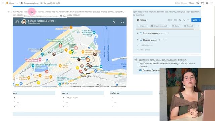The width and height of the screenshot is (215, 121).
Task: Click the Батумский археологический музей marker
Action: pos(60,84)
